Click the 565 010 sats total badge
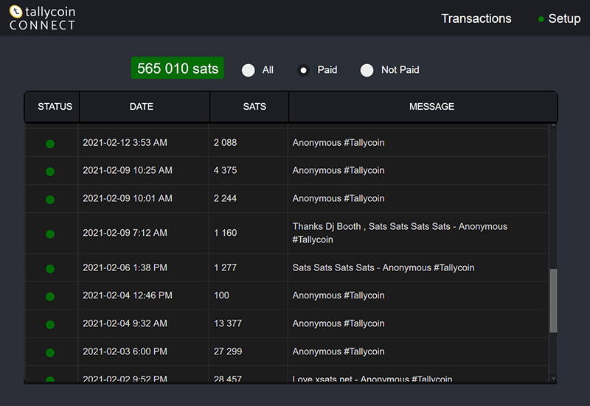The image size is (590, 406). click(x=177, y=68)
